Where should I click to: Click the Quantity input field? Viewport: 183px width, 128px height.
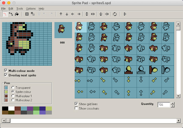pos(163,104)
